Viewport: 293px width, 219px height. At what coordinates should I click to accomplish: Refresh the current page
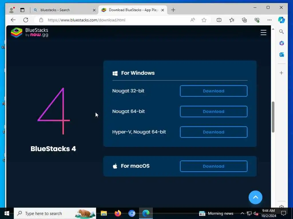pyautogui.click(x=26, y=20)
